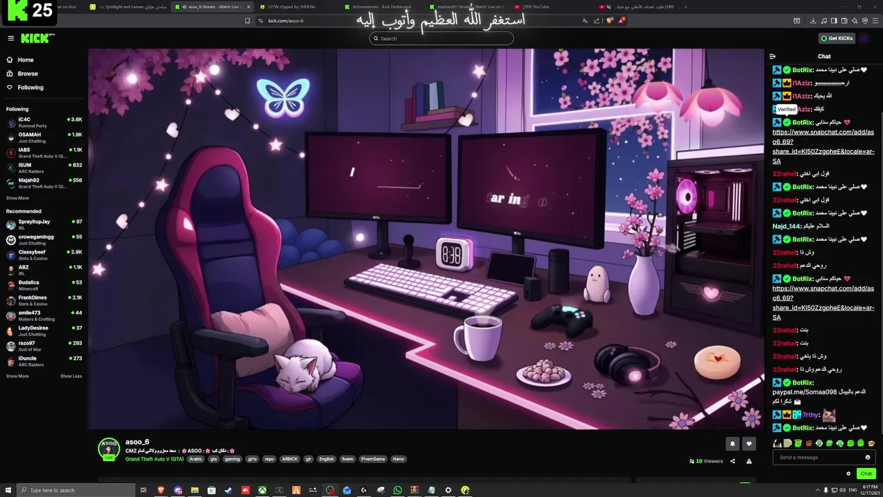Collapse with Show Less under Recommended
The height and width of the screenshot is (497, 883).
(x=71, y=376)
